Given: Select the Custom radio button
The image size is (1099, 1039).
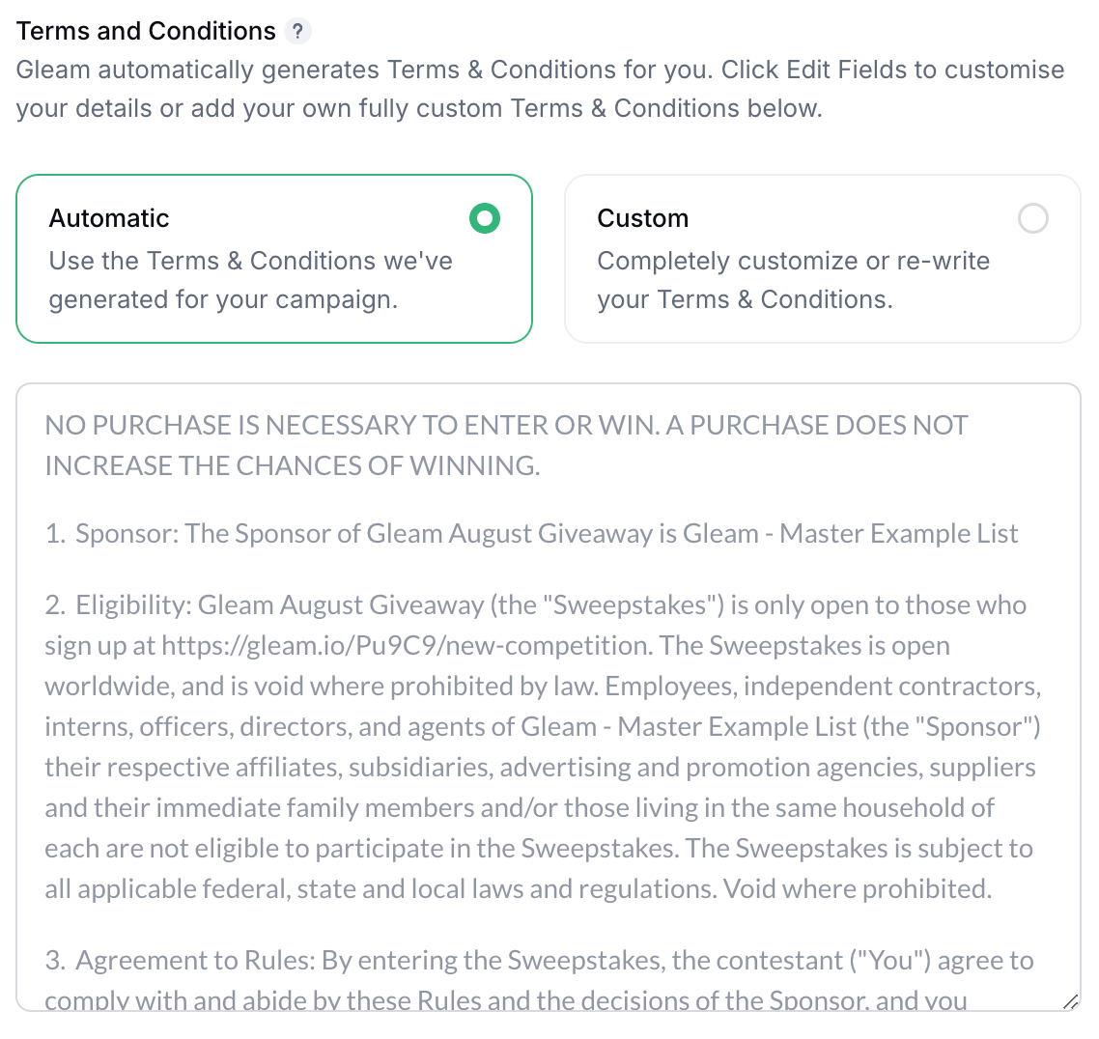Looking at the screenshot, I should coord(1033,218).
